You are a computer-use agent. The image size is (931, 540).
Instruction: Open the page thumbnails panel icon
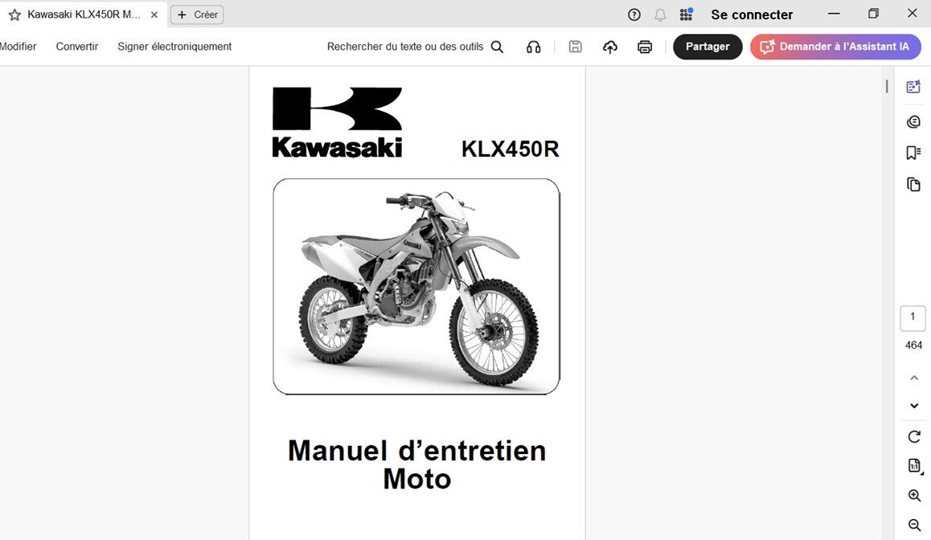coord(914,185)
